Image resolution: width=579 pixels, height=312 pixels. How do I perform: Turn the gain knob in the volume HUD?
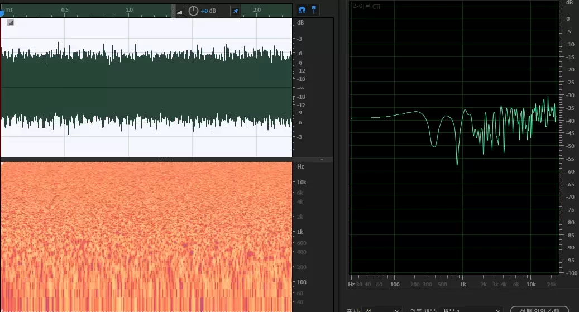(x=193, y=11)
